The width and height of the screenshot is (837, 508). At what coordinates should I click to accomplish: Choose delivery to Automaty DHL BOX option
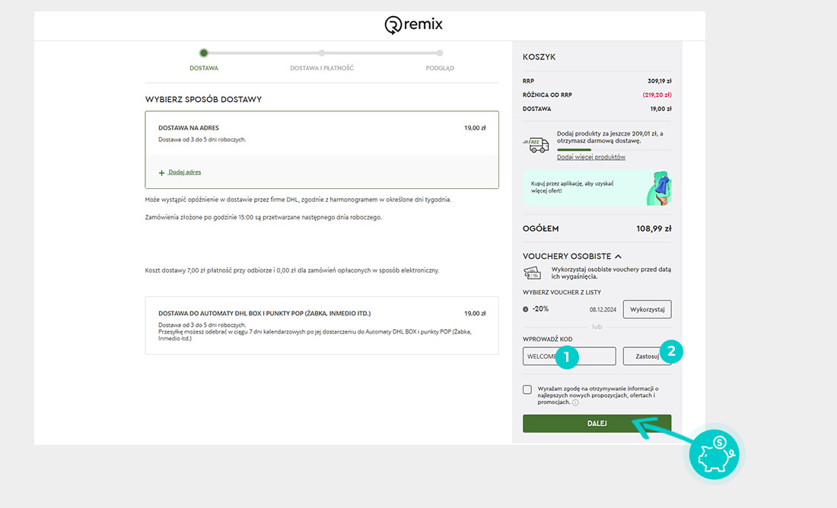[x=322, y=325]
